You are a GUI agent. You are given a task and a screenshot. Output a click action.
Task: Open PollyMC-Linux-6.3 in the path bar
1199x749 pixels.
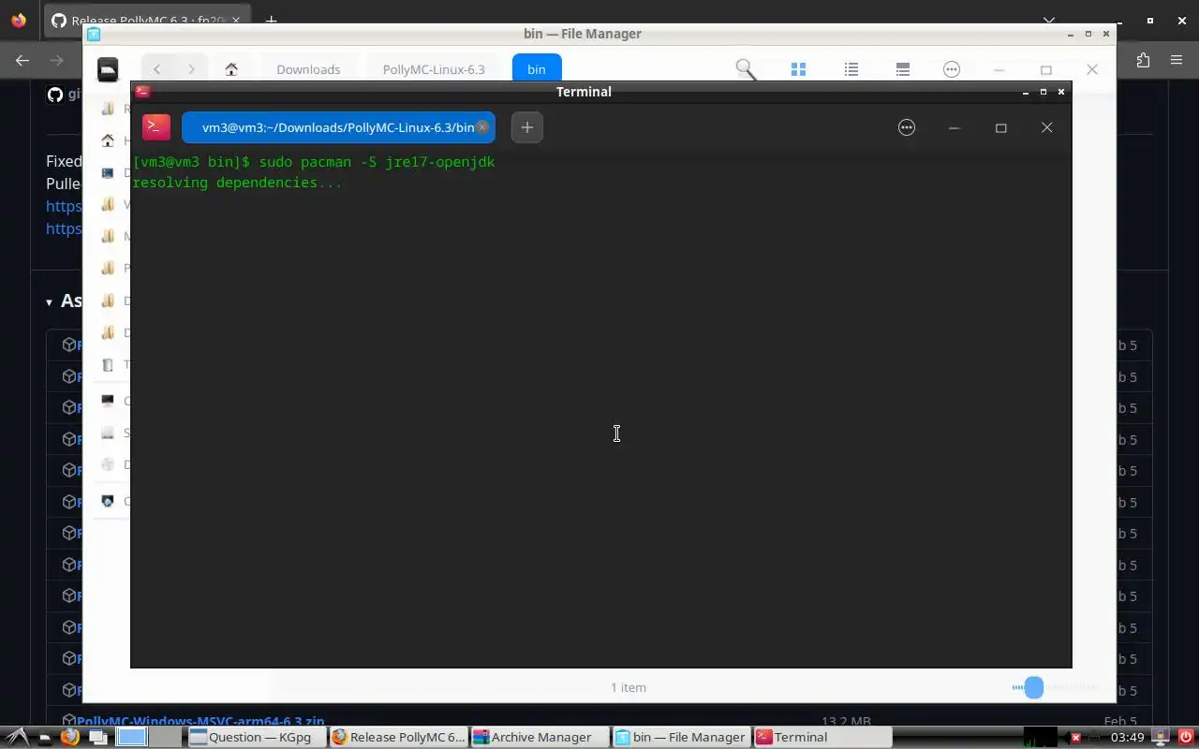point(434,69)
